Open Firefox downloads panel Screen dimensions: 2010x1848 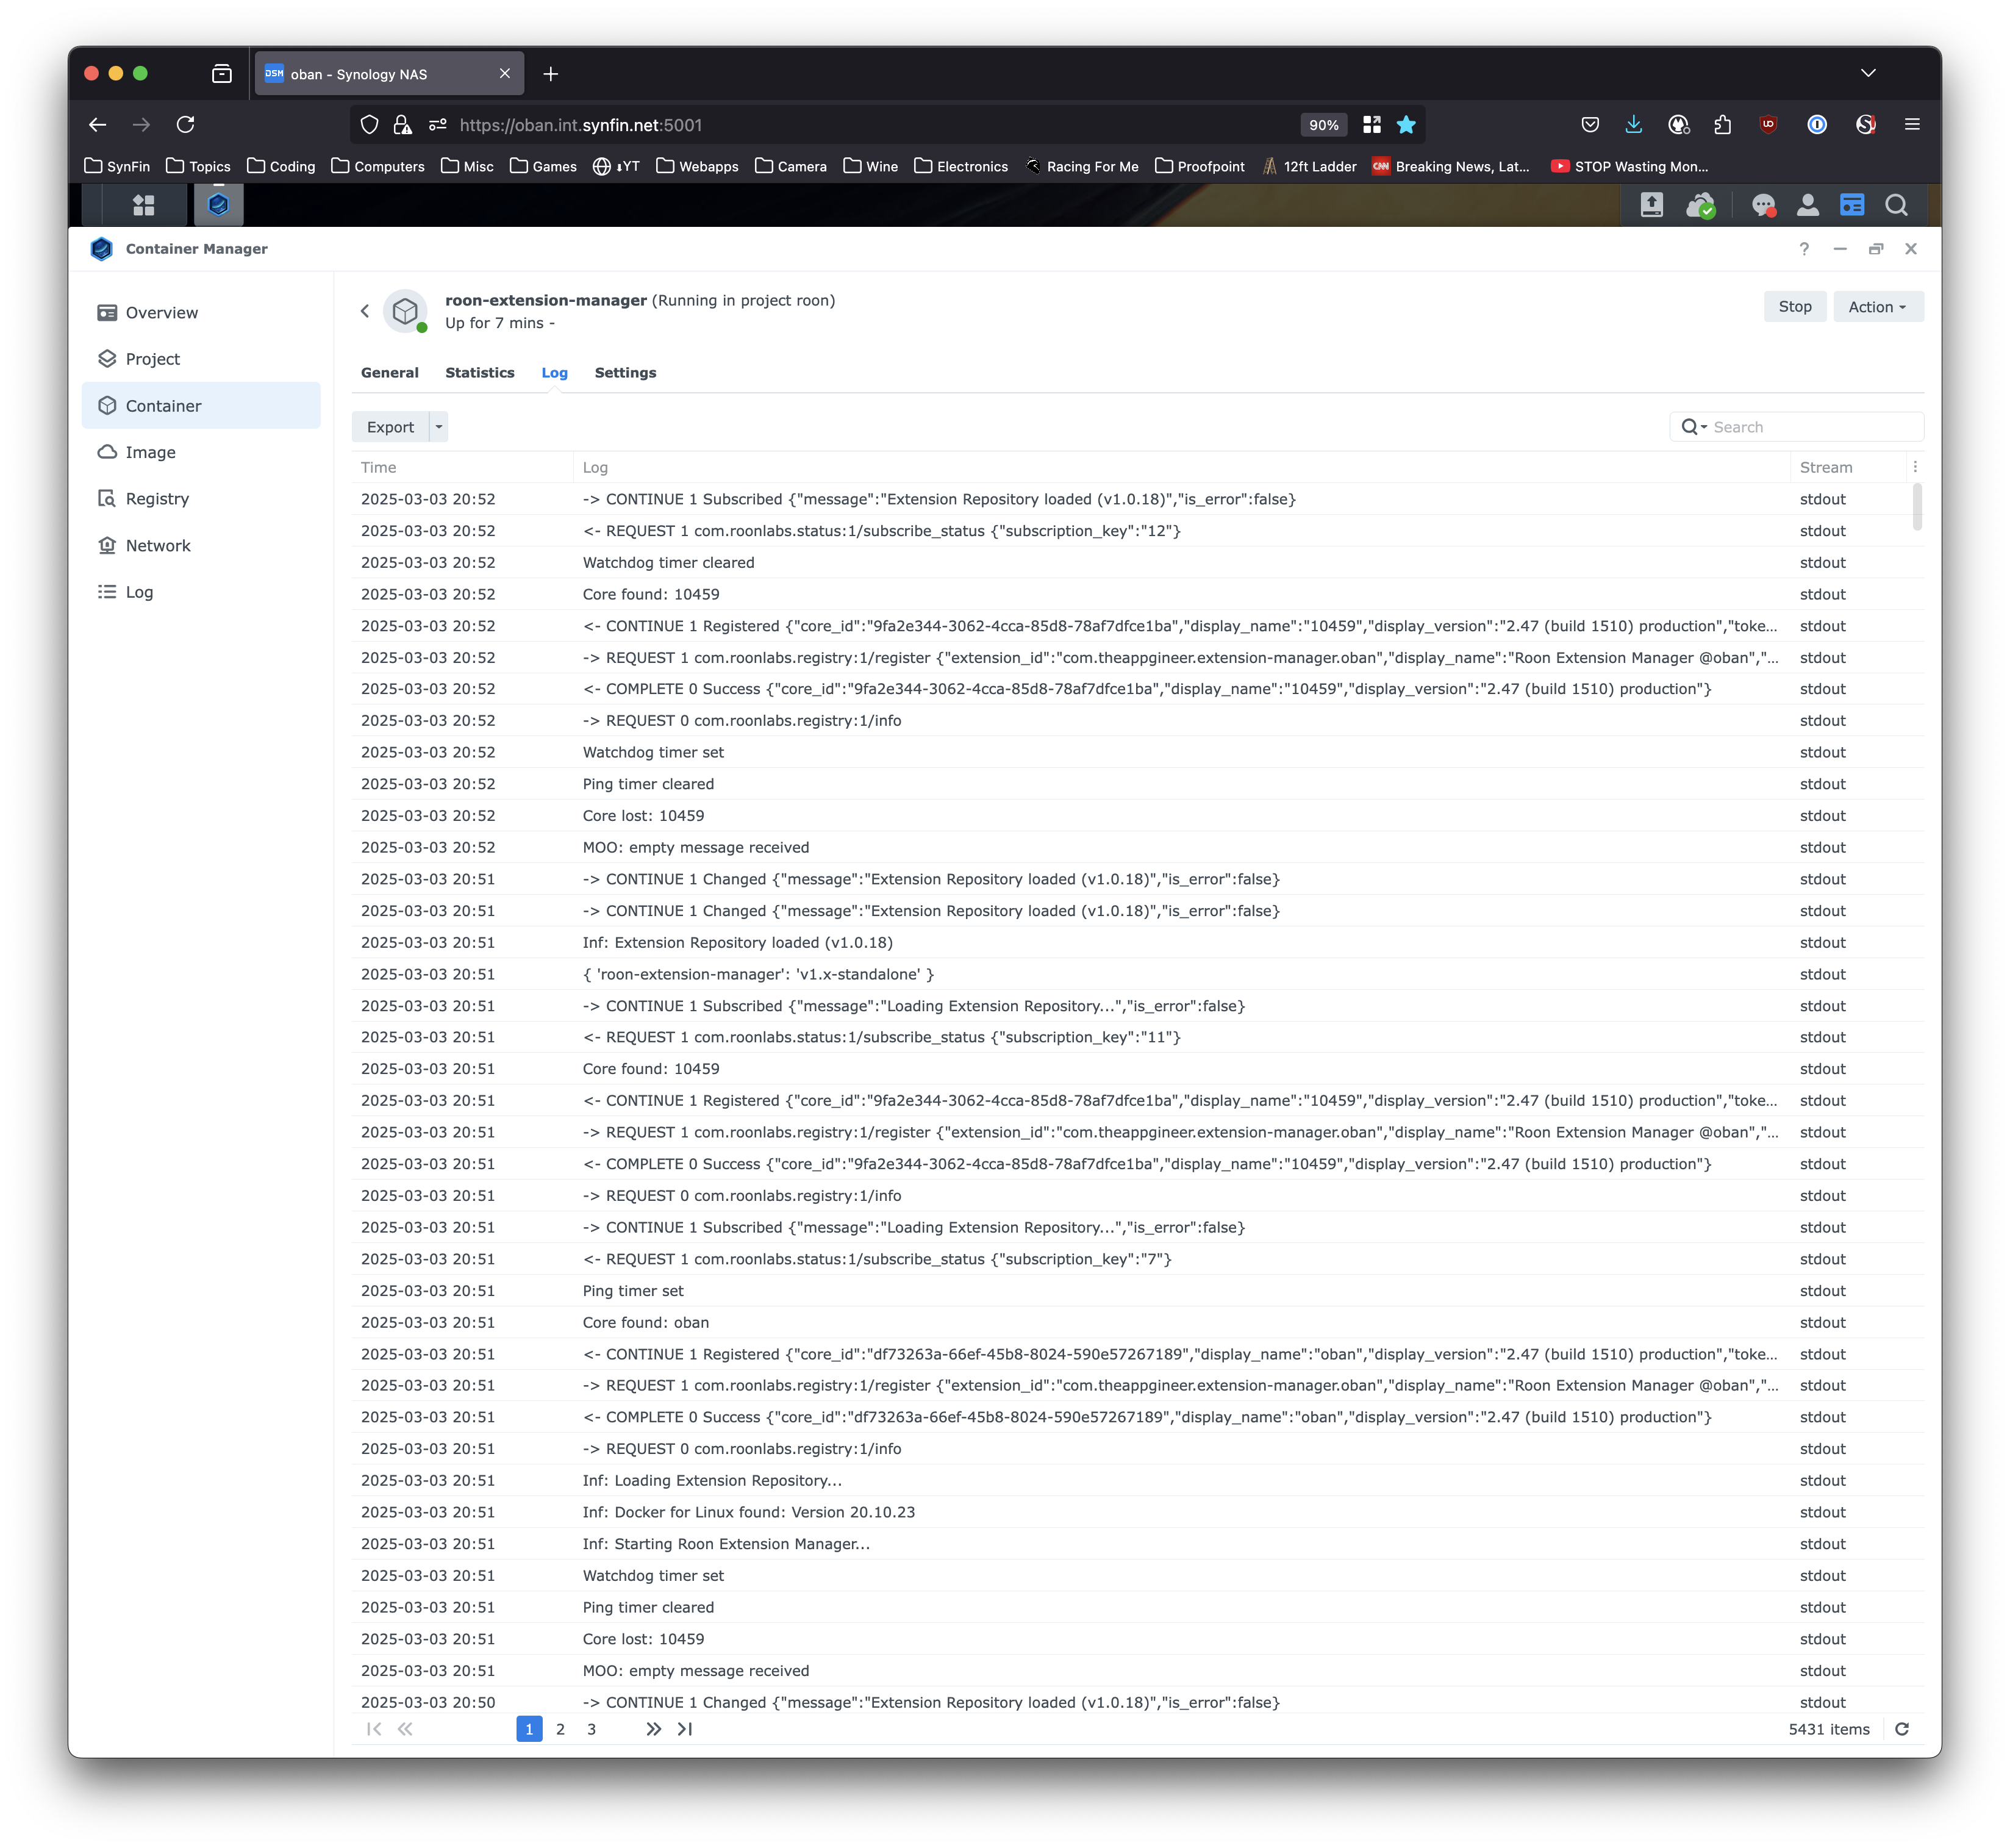tap(1633, 124)
